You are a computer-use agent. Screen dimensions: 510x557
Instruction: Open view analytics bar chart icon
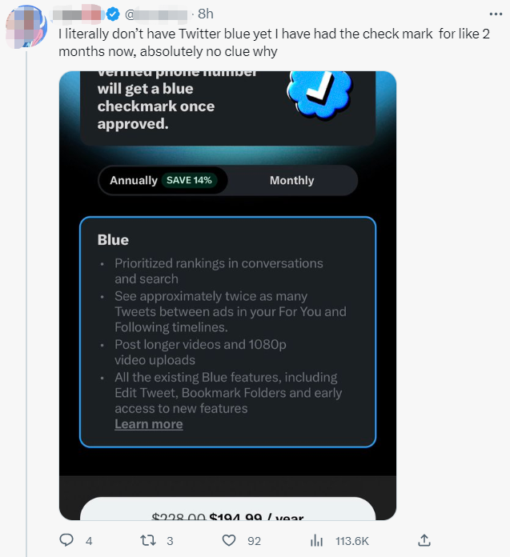pyautogui.click(x=316, y=541)
